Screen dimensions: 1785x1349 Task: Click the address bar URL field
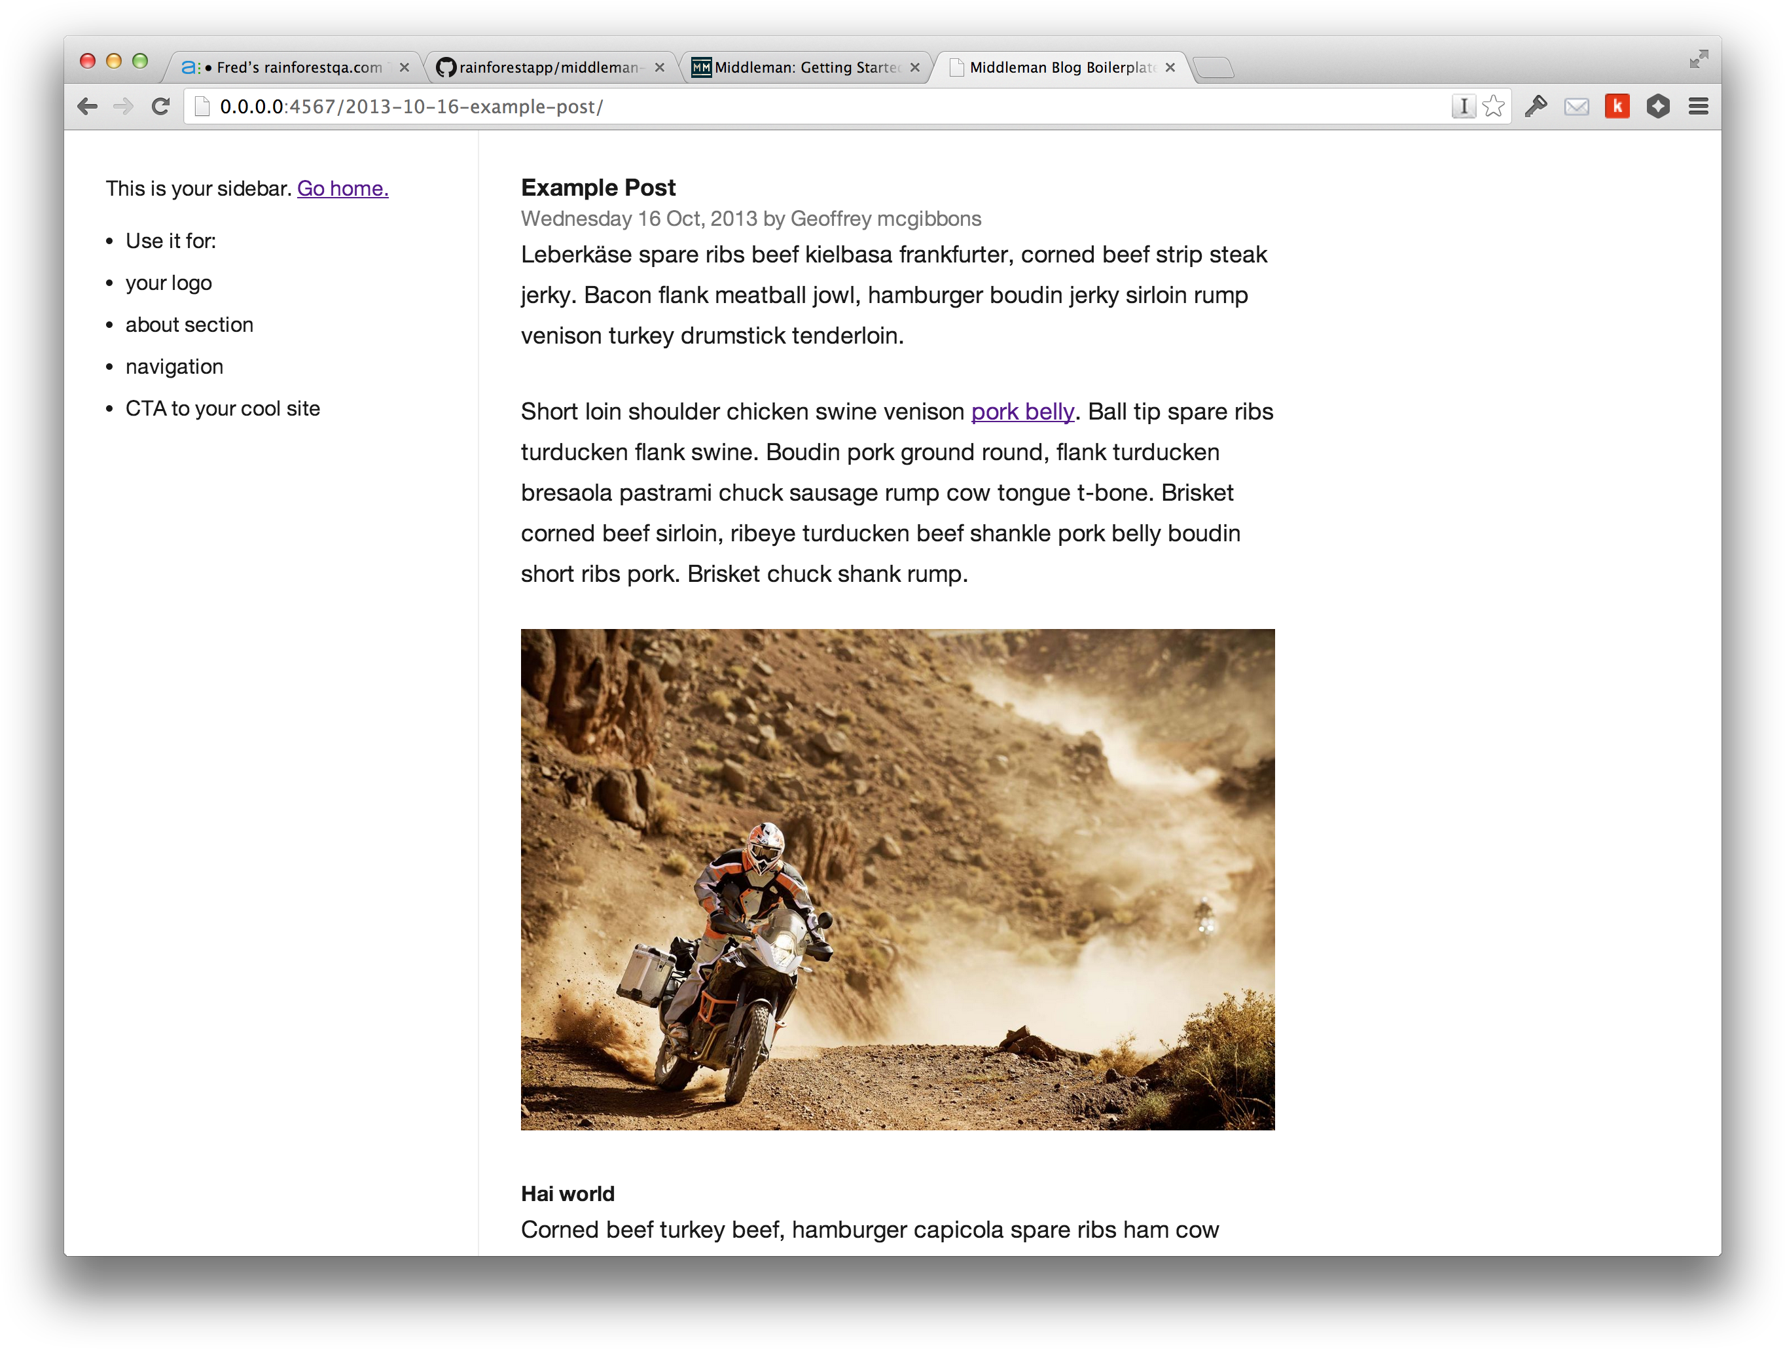coord(565,105)
